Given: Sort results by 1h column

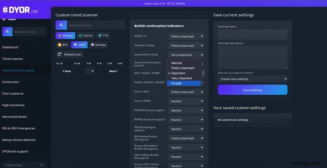Looking at the screenshot, I should pyautogui.click(x=88, y=63).
